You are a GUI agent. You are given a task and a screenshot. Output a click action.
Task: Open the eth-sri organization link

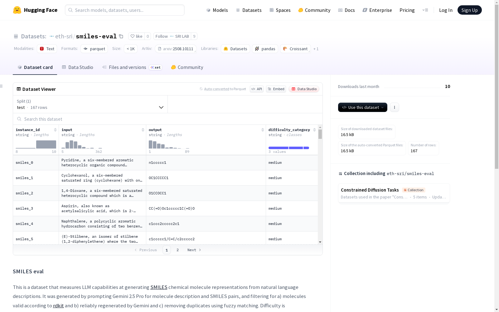click(64, 36)
